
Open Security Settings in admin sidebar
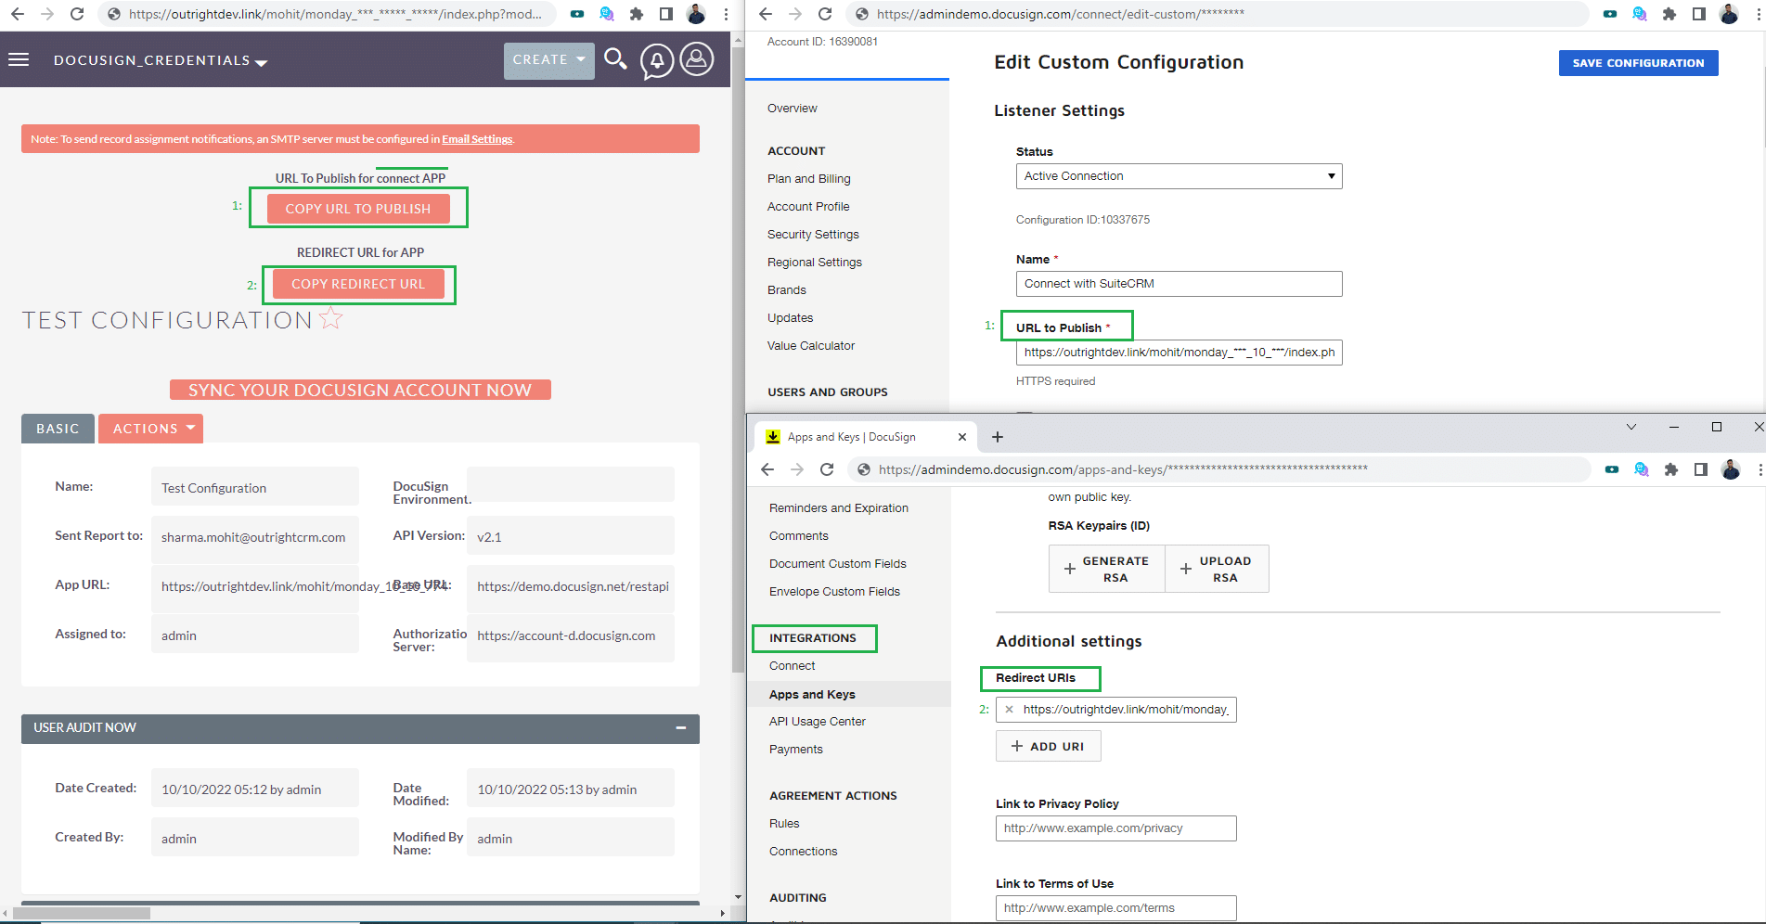[x=813, y=235]
